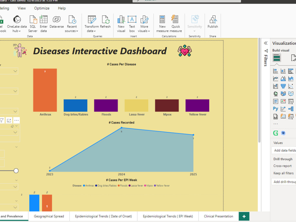Pick the scatter chart visual type
Screen dimensions: 296x222
(x=291, y=86)
